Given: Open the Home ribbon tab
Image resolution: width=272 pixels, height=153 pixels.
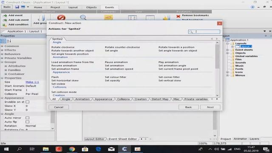Looking at the screenshot, I should pyautogui.click(x=38, y=7).
